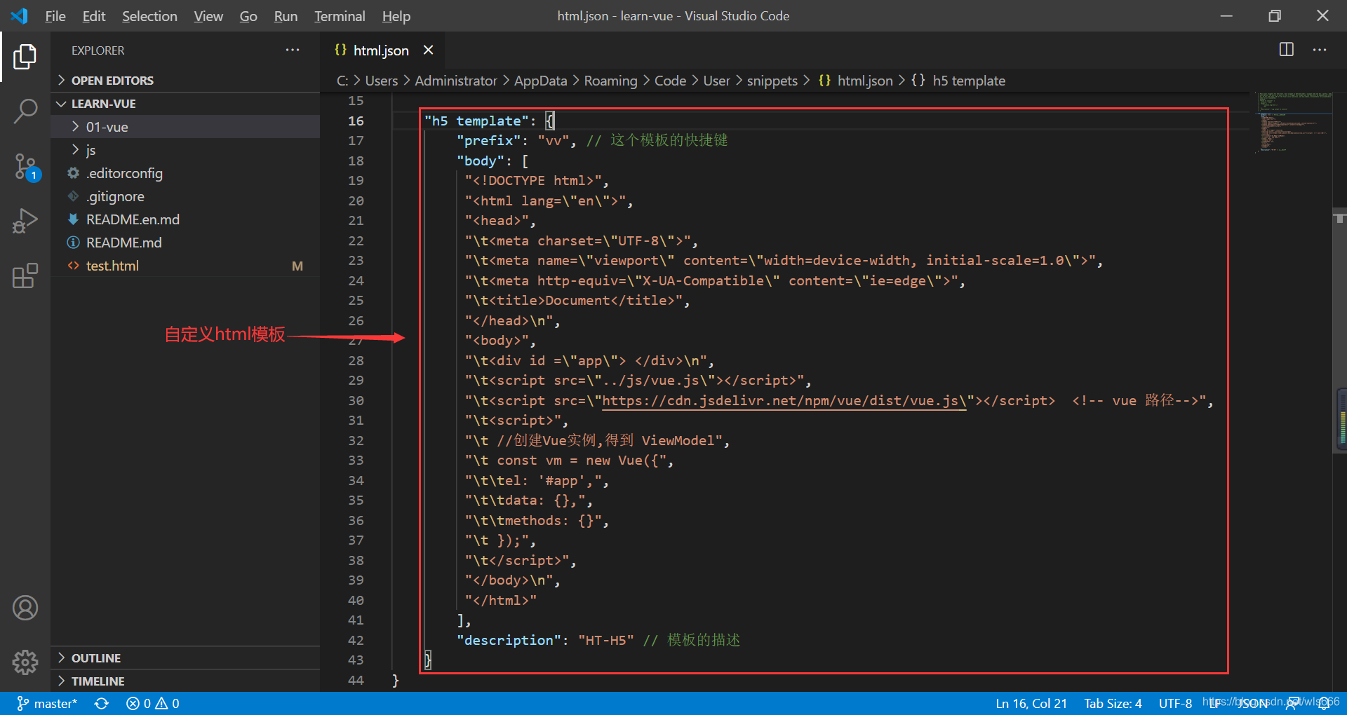Open the Search view icon
Viewport: 1347px width, 715px height.
(25, 111)
